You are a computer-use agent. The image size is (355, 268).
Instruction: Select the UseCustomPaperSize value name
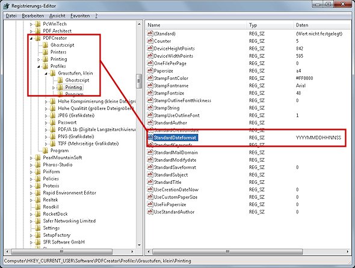point(176,197)
